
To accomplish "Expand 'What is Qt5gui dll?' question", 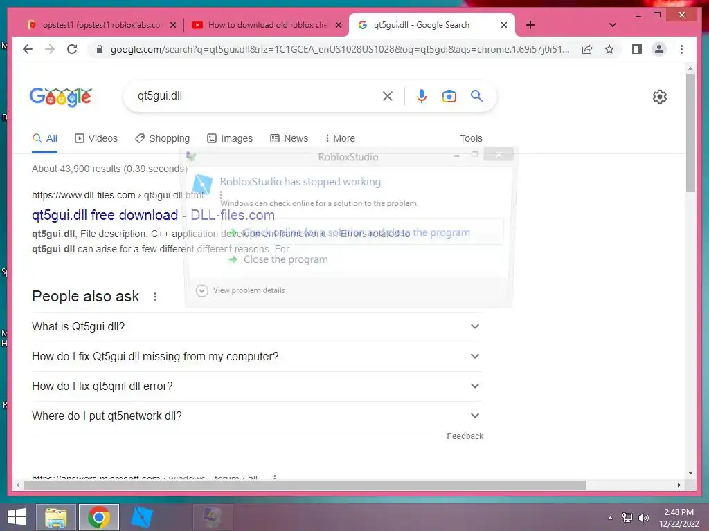I will tap(256, 326).
